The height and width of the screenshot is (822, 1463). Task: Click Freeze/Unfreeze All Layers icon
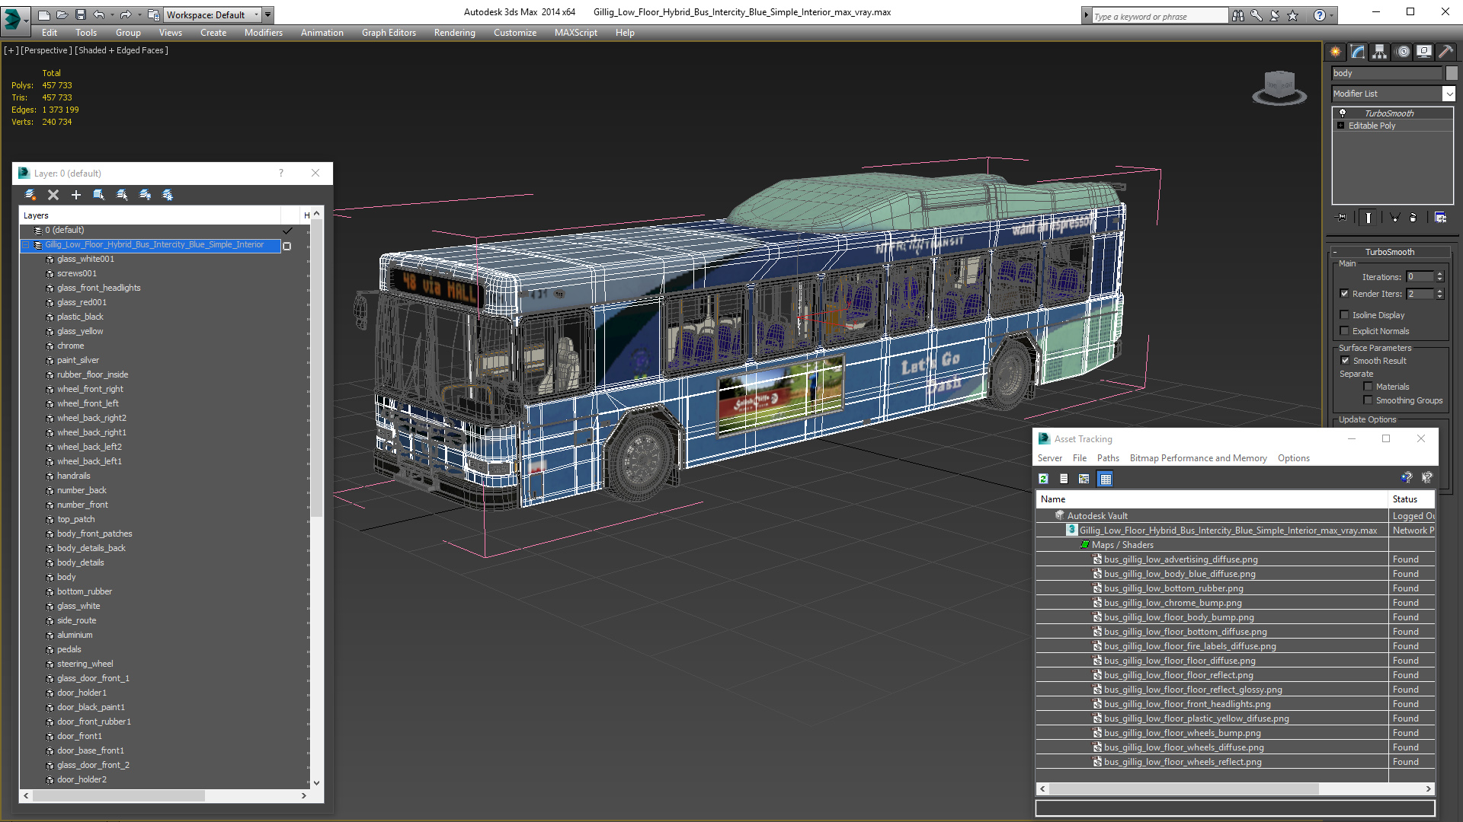(x=168, y=195)
